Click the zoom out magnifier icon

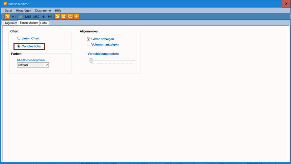[x=64, y=16]
